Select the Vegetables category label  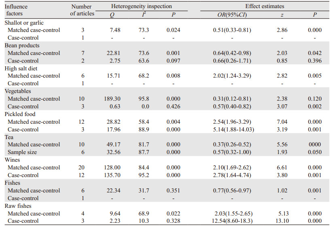(17, 91)
